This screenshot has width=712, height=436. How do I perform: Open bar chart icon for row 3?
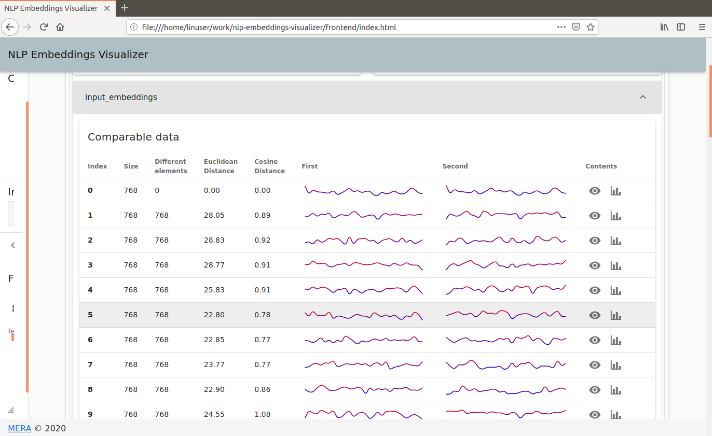pyautogui.click(x=616, y=265)
